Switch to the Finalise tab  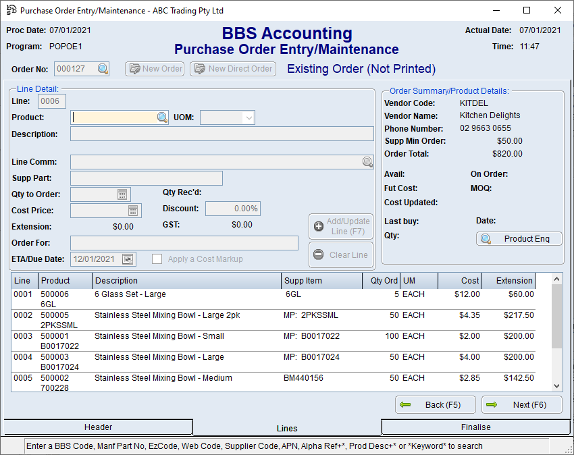tap(476, 427)
